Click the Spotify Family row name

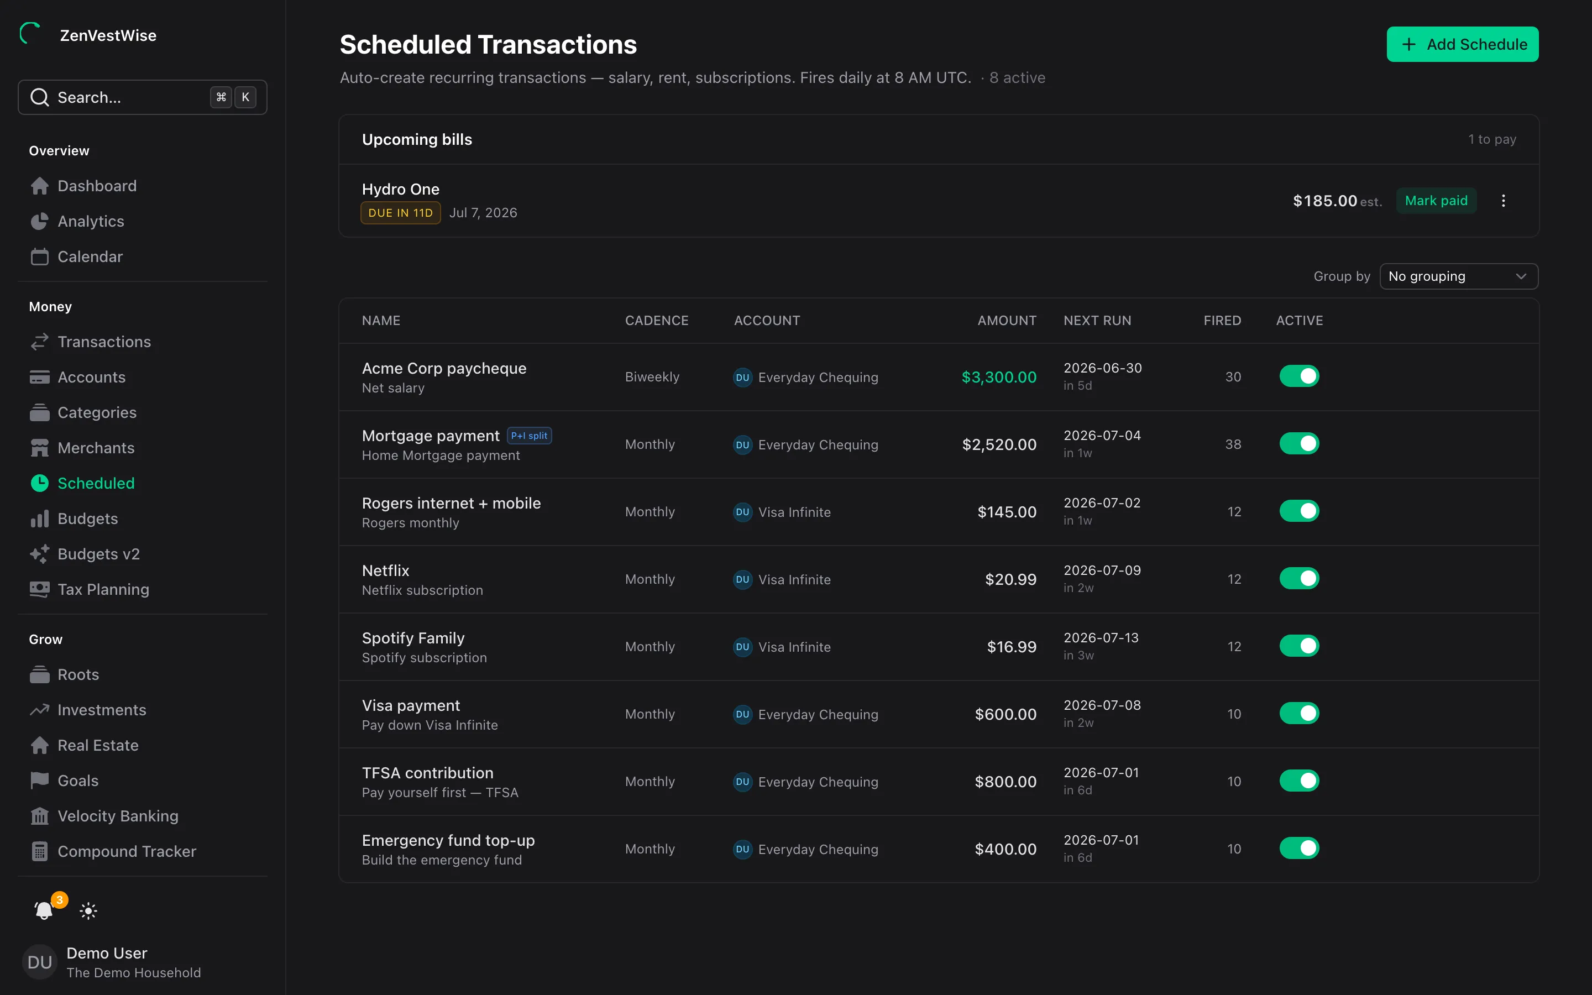point(413,638)
